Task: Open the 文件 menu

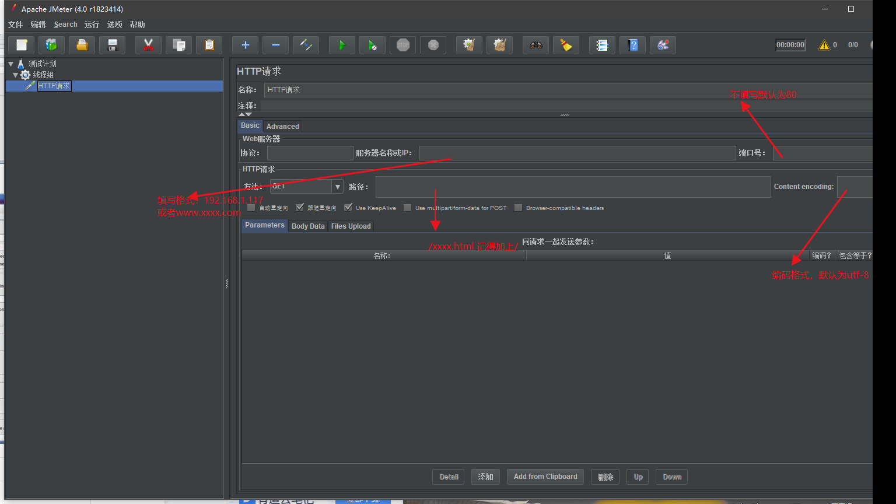Action: click(x=15, y=24)
